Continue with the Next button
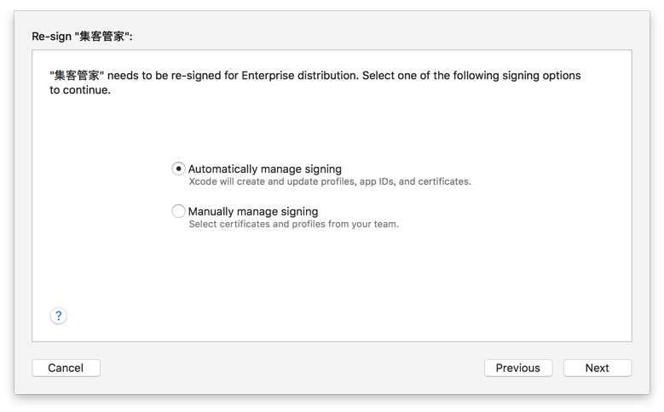Viewport: 664px width, 412px height. [x=597, y=368]
